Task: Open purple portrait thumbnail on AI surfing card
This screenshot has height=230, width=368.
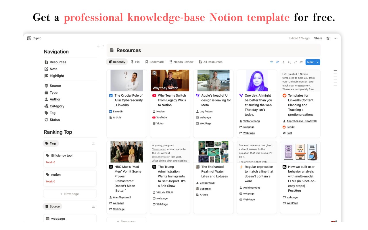Action: click(257, 80)
